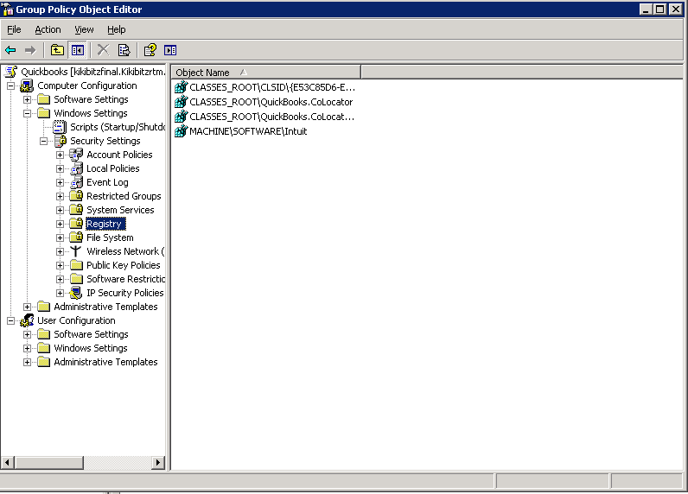
Task: Expand the Software Settings node under Computer Configuration
Action: pyautogui.click(x=28, y=99)
